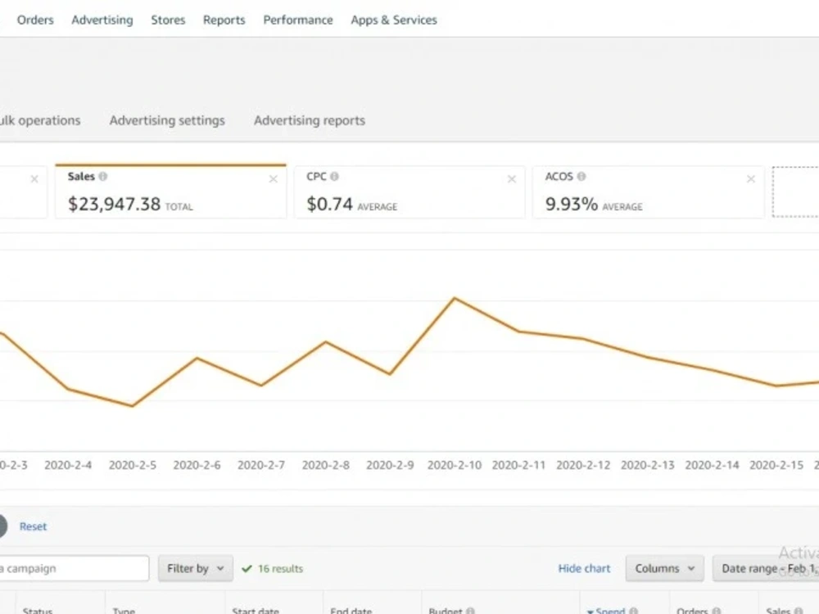Click the Reset link

[x=33, y=526]
